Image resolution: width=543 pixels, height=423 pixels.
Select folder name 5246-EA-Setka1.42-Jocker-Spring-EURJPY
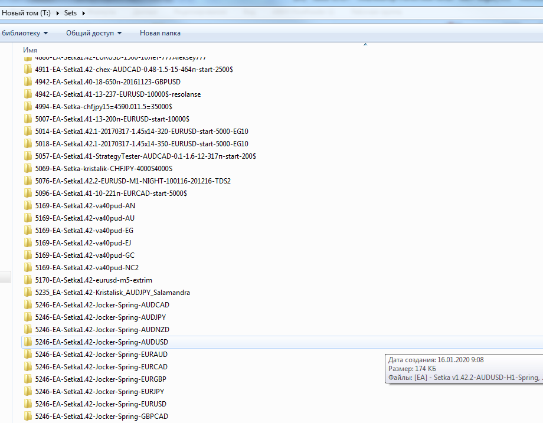coord(99,392)
